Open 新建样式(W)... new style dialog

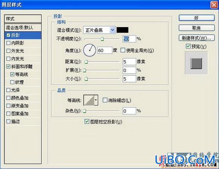(x=197, y=38)
